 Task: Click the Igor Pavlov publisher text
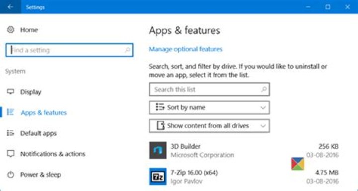tap(186, 182)
